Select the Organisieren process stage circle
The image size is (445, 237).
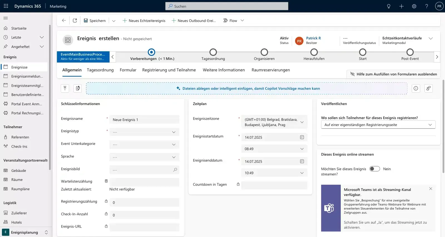(264, 52)
